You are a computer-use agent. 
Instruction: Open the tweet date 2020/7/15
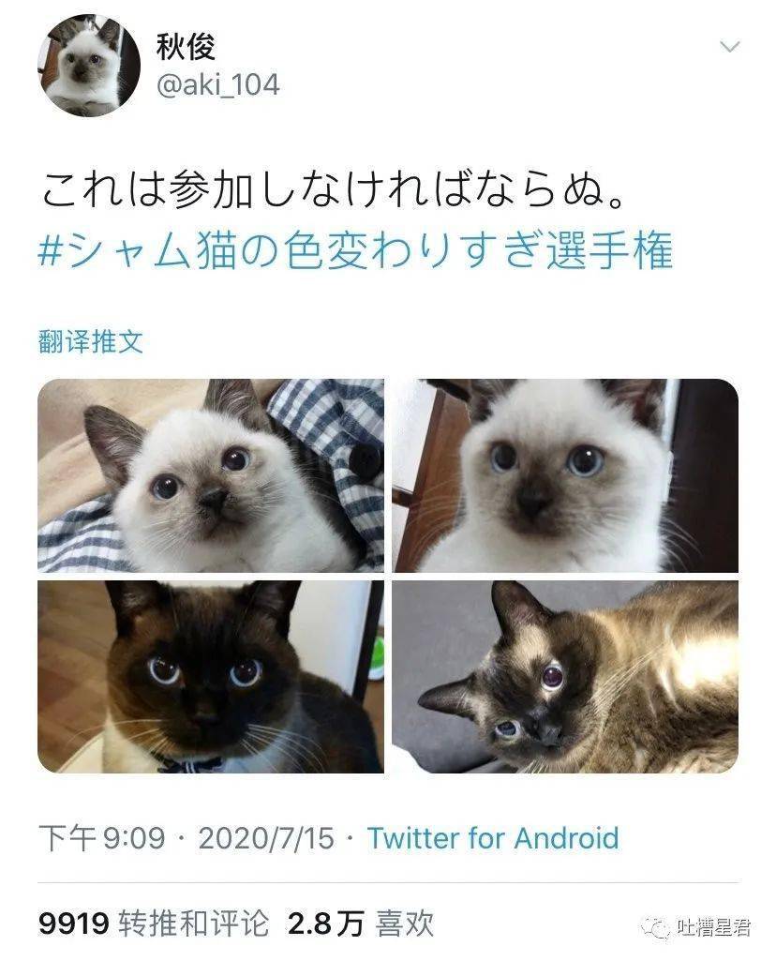pyautogui.click(x=266, y=838)
